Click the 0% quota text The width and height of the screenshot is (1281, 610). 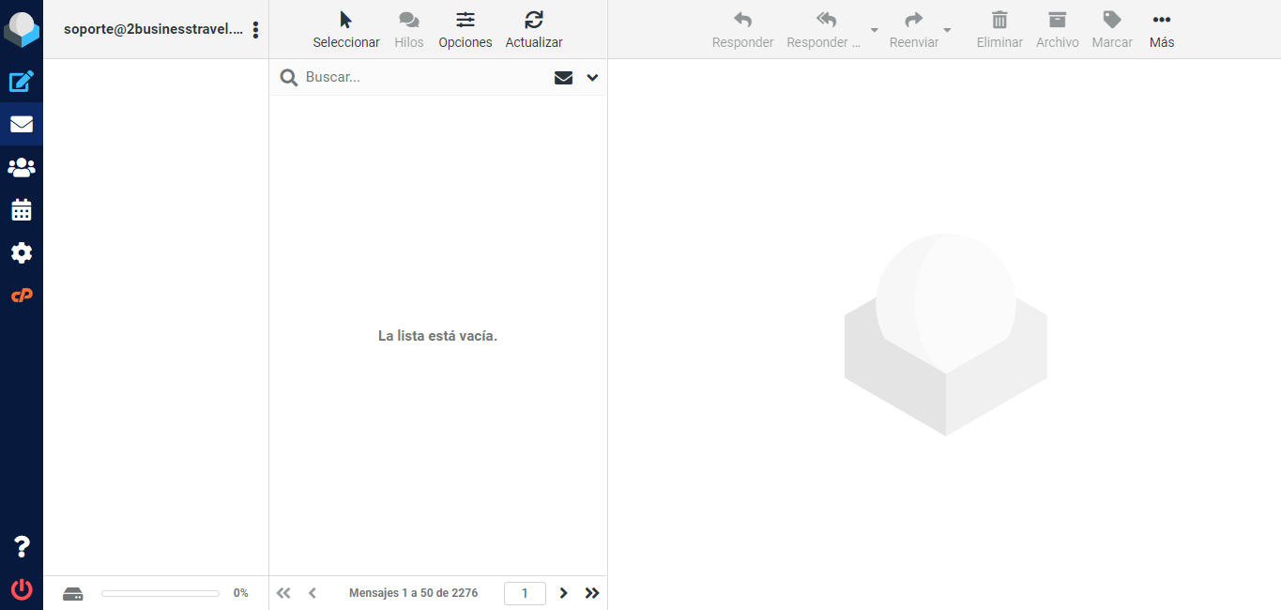coord(241,593)
